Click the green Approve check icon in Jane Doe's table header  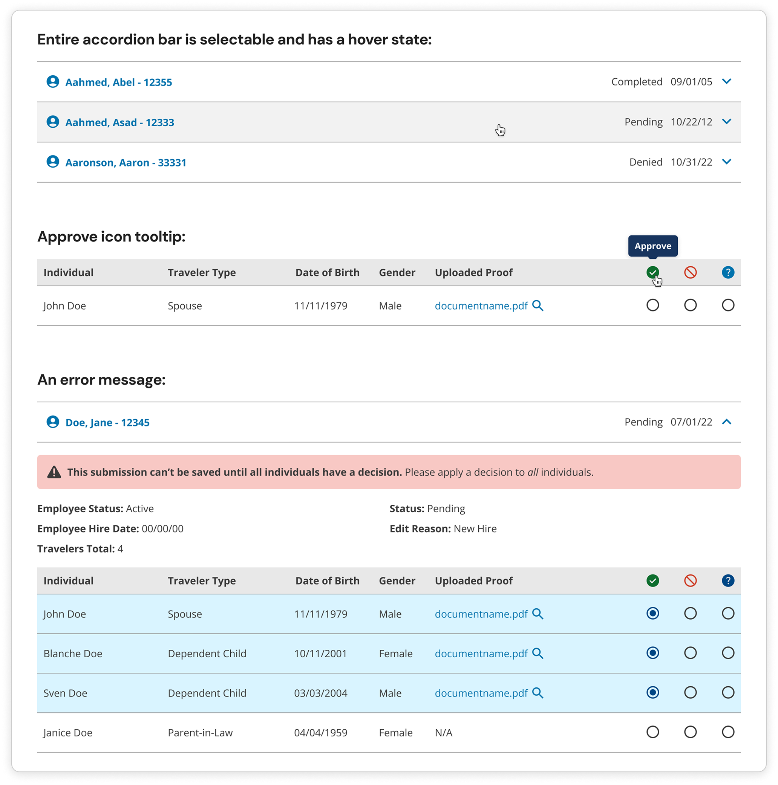coord(652,580)
